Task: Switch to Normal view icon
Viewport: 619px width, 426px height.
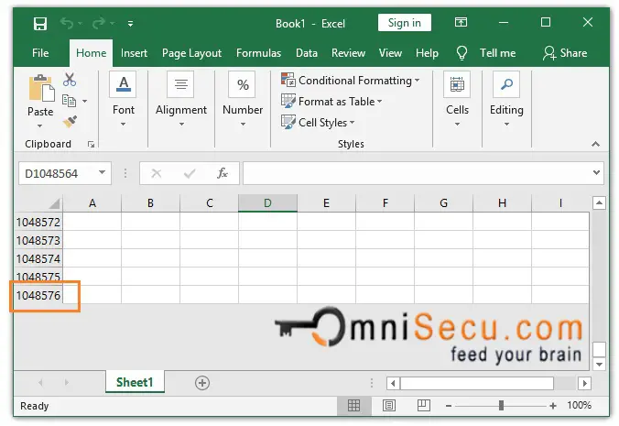Action: tap(353, 405)
